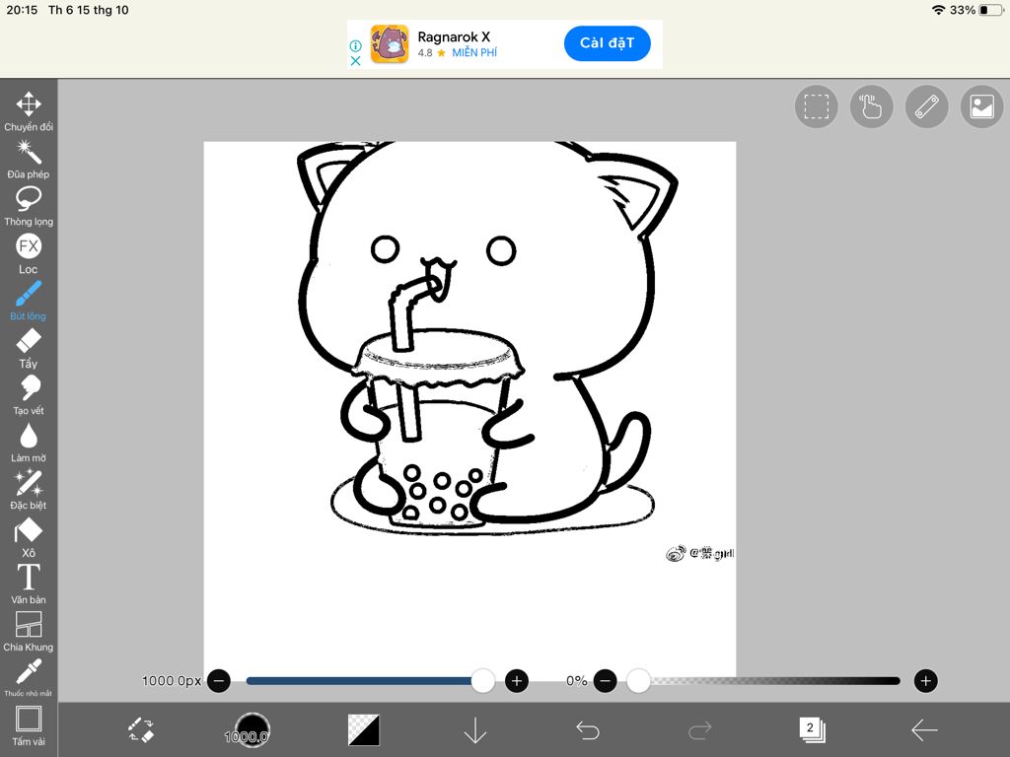Select the Đặc biệt special tool
The width and height of the screenshot is (1010, 757).
(29, 490)
